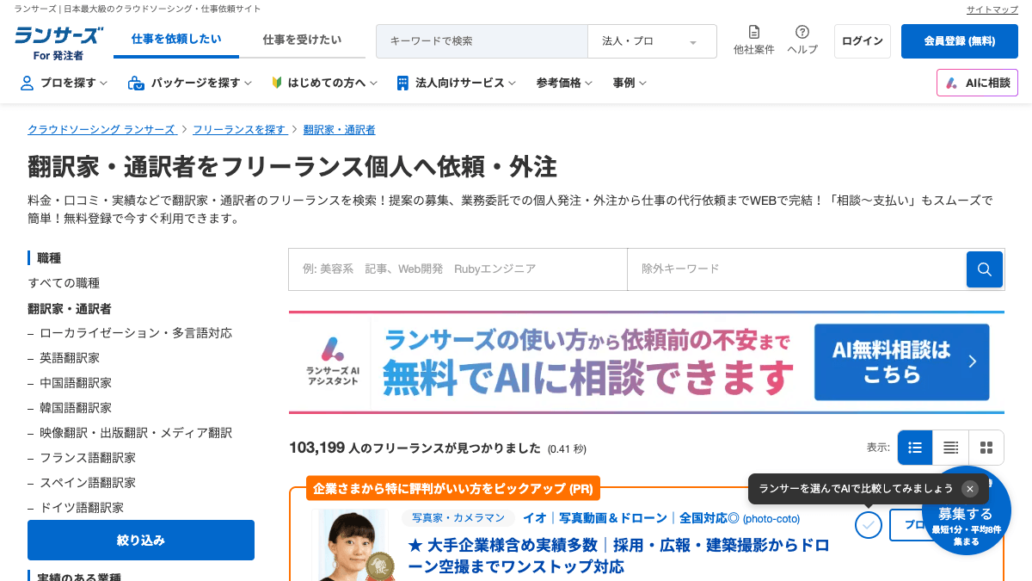The width and height of the screenshot is (1032, 581).
Task: Click the ログイン button
Action: [x=863, y=41]
